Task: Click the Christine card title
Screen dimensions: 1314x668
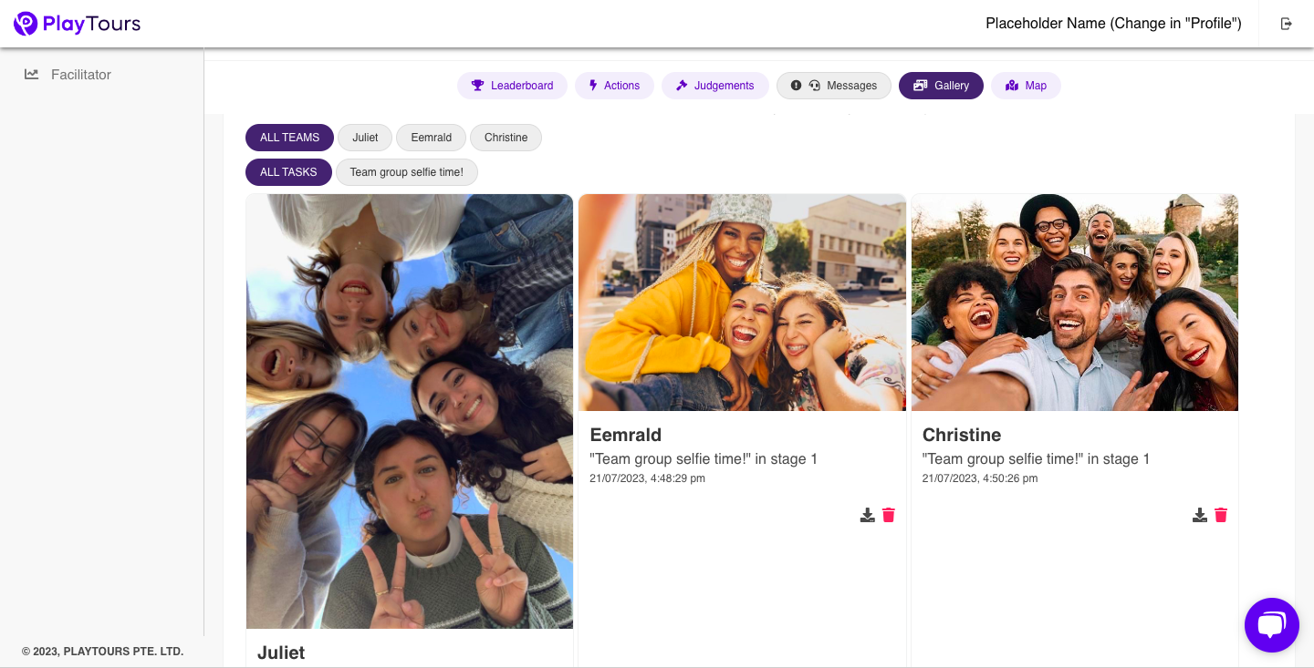Action: pyautogui.click(x=962, y=435)
